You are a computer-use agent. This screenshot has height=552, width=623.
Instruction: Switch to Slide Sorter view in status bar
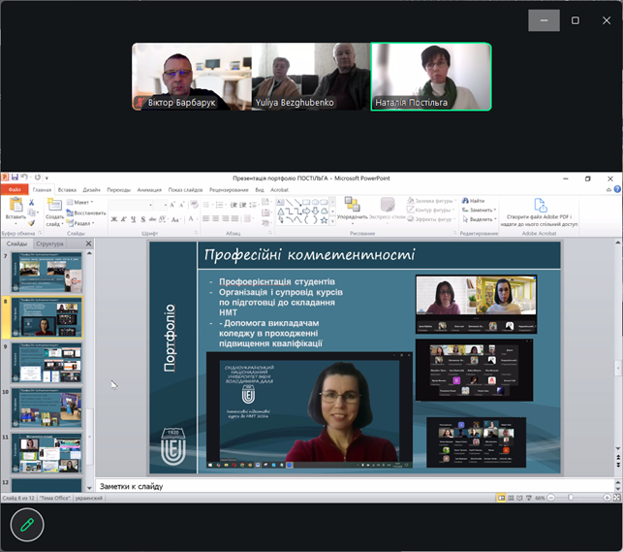[x=511, y=498]
